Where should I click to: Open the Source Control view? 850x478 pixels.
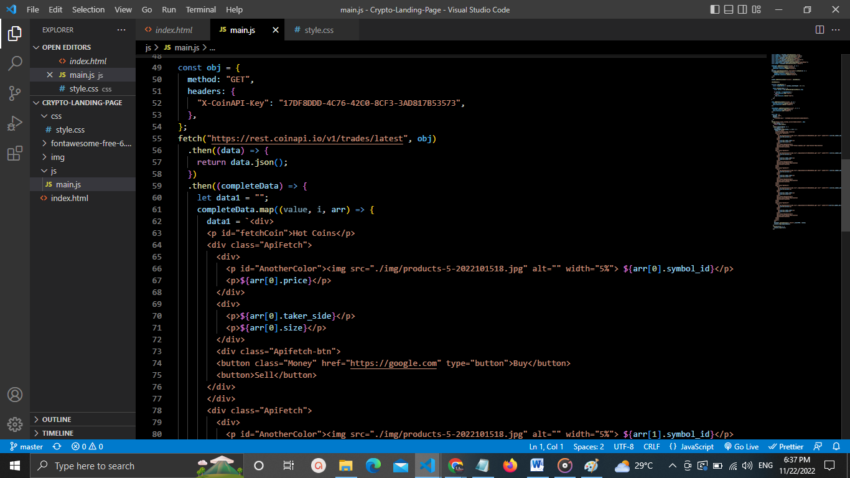15,93
